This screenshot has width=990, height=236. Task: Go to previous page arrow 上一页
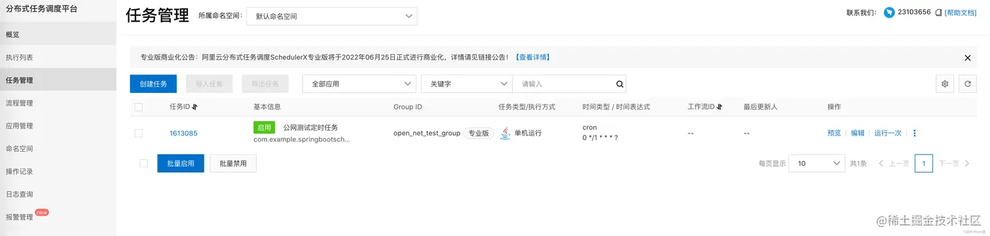881,163
